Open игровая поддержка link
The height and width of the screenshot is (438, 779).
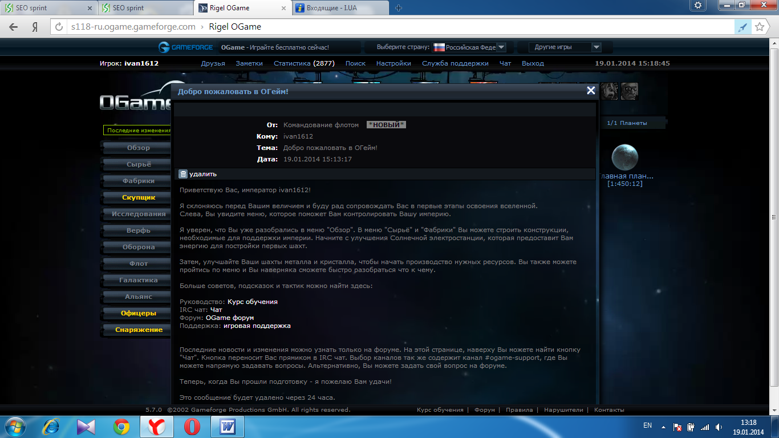257,326
